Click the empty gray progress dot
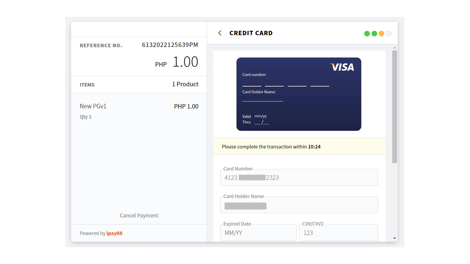470x264 pixels. (389, 33)
